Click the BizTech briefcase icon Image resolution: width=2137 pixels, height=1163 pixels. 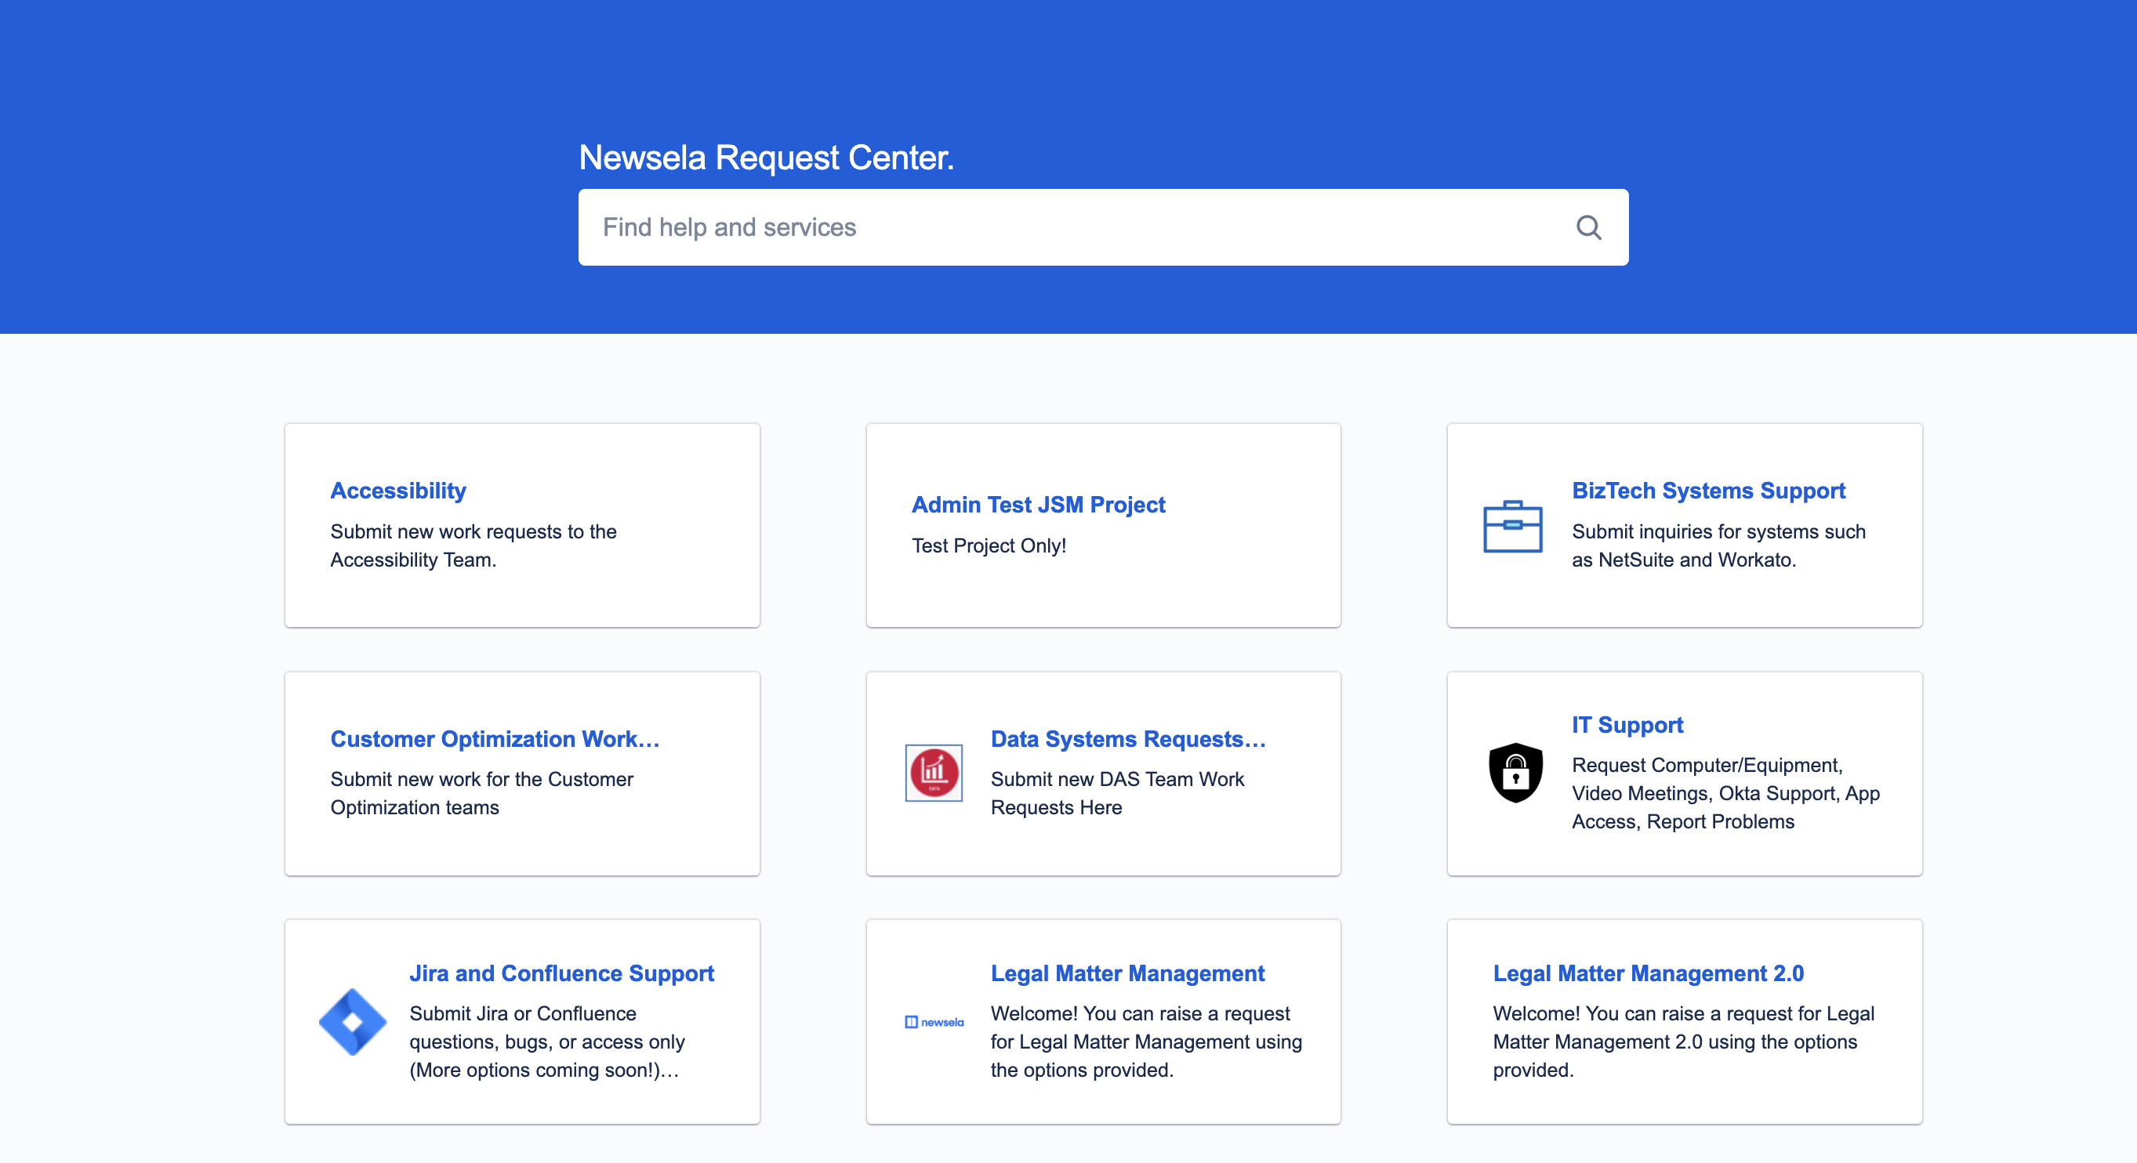click(x=1511, y=527)
